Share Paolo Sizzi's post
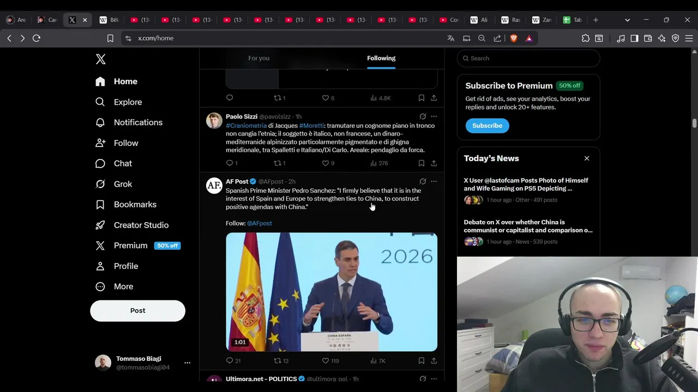698x392 pixels. coord(434,163)
